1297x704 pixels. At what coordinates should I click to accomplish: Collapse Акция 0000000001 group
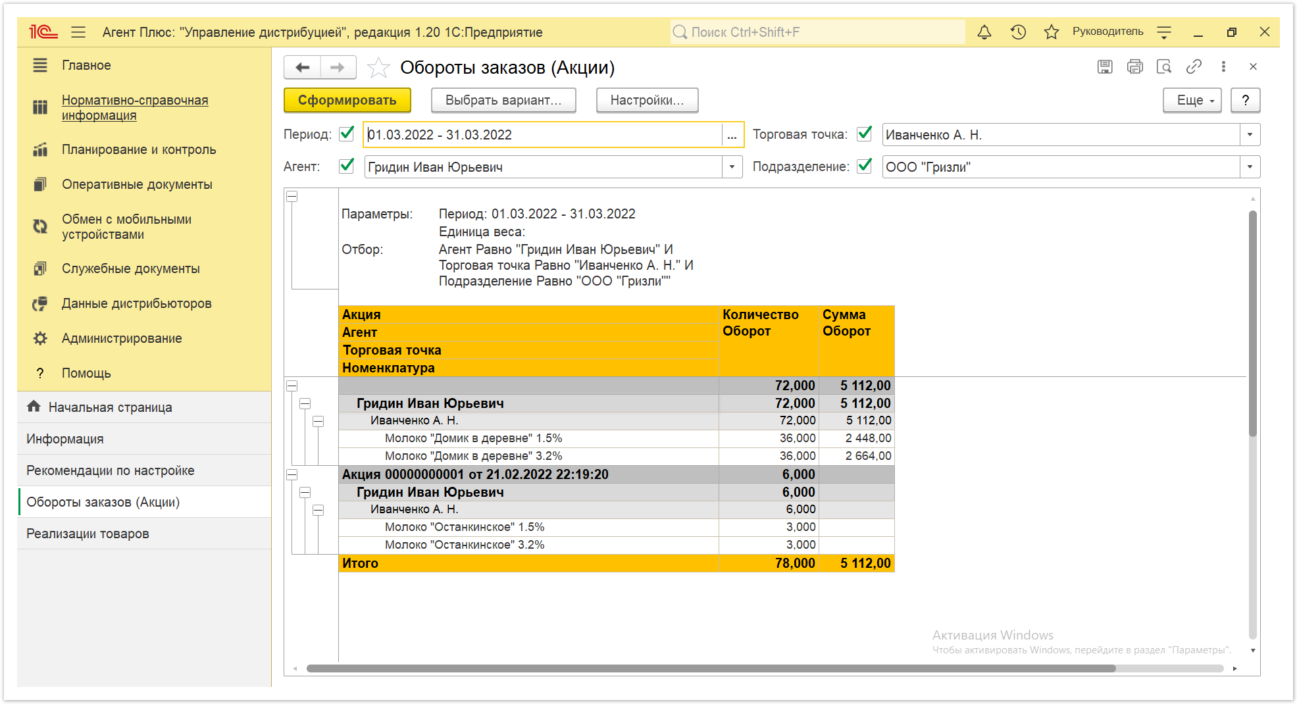click(292, 474)
